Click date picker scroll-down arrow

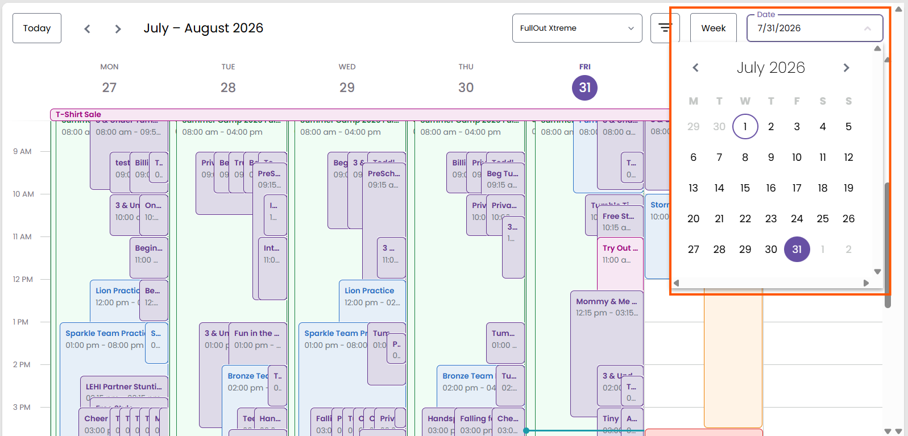tap(877, 272)
